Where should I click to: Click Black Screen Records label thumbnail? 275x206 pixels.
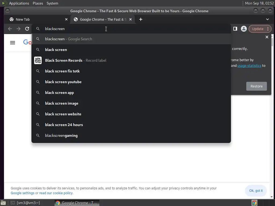coord(38,60)
